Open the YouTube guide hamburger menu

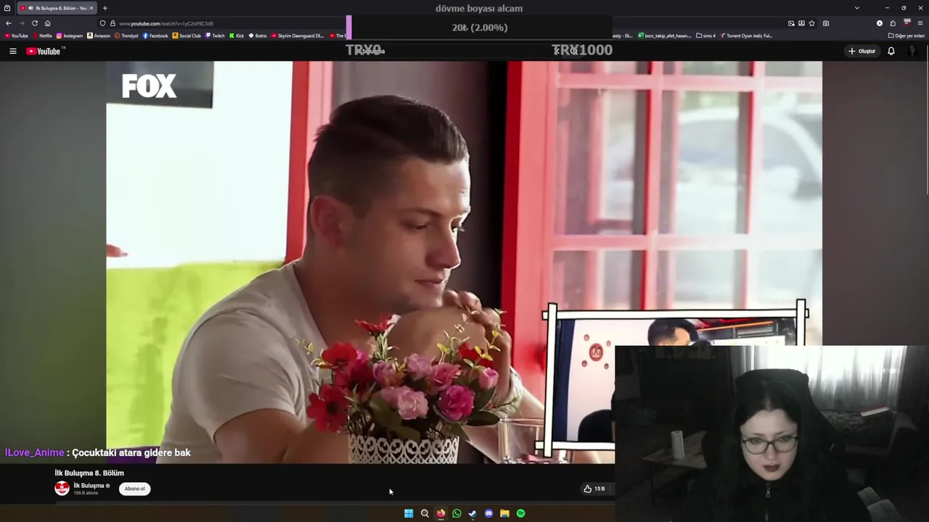12,51
